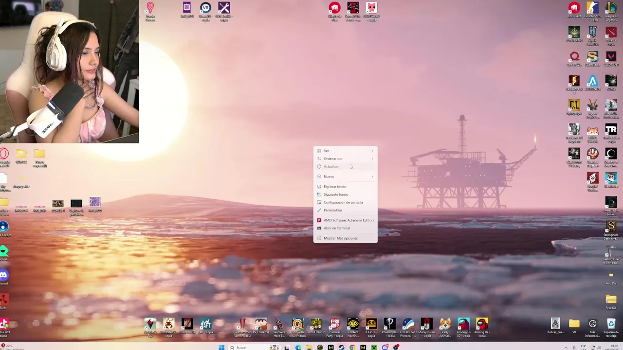Select the R.E.P.O. copia icon

coord(371,327)
